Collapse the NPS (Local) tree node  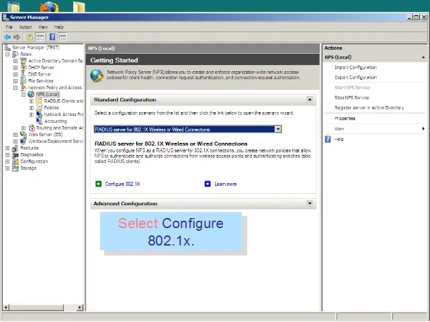[x=24, y=95]
